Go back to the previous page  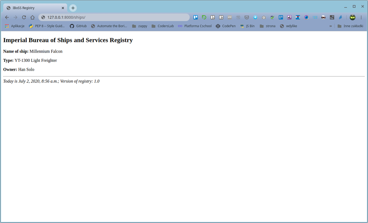point(7,17)
